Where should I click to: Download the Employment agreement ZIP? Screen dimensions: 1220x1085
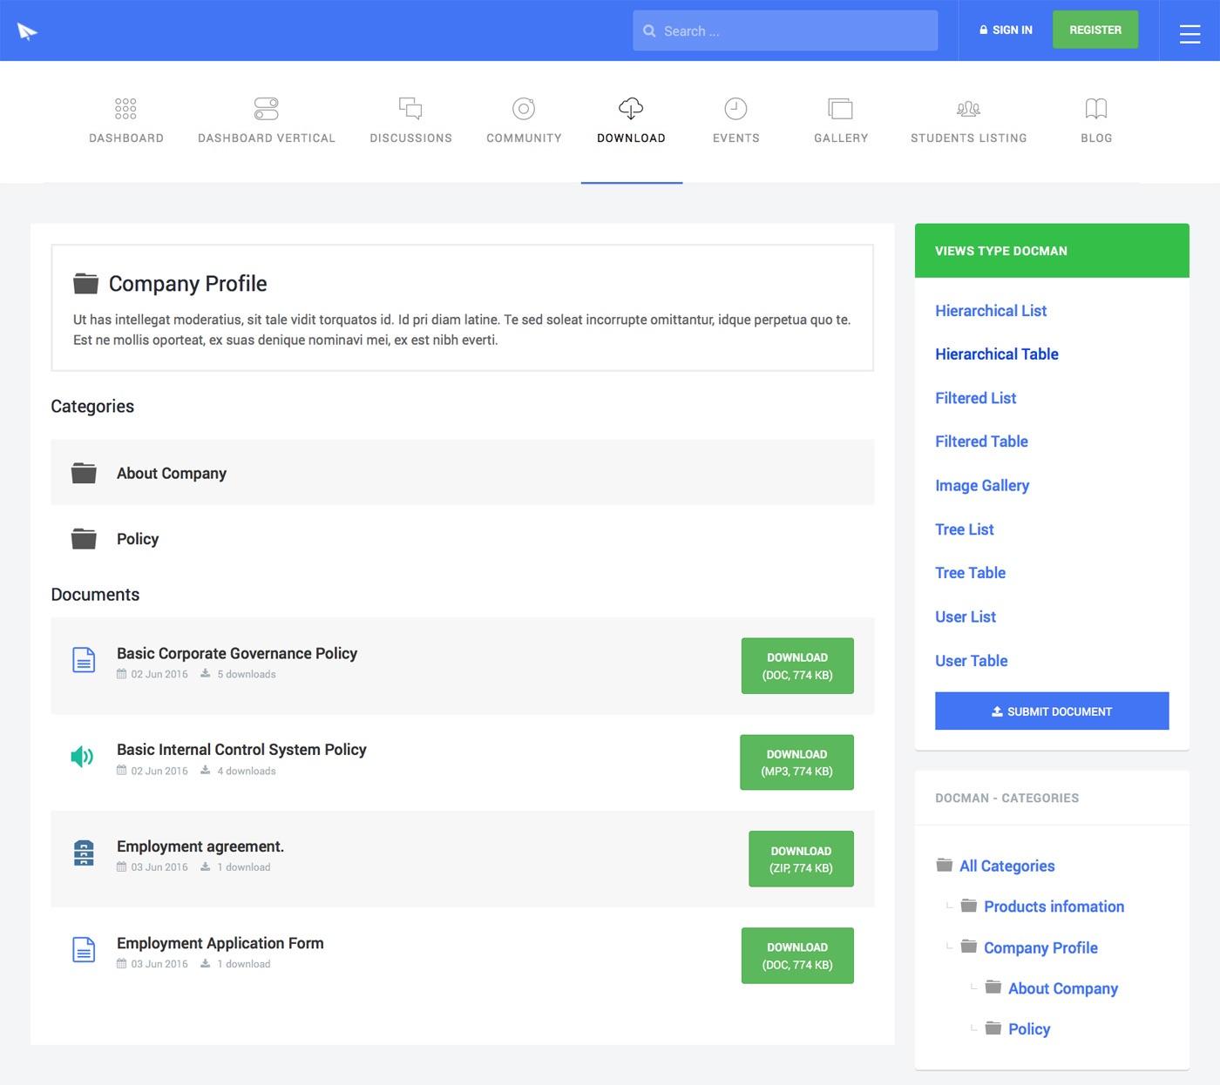801,859
